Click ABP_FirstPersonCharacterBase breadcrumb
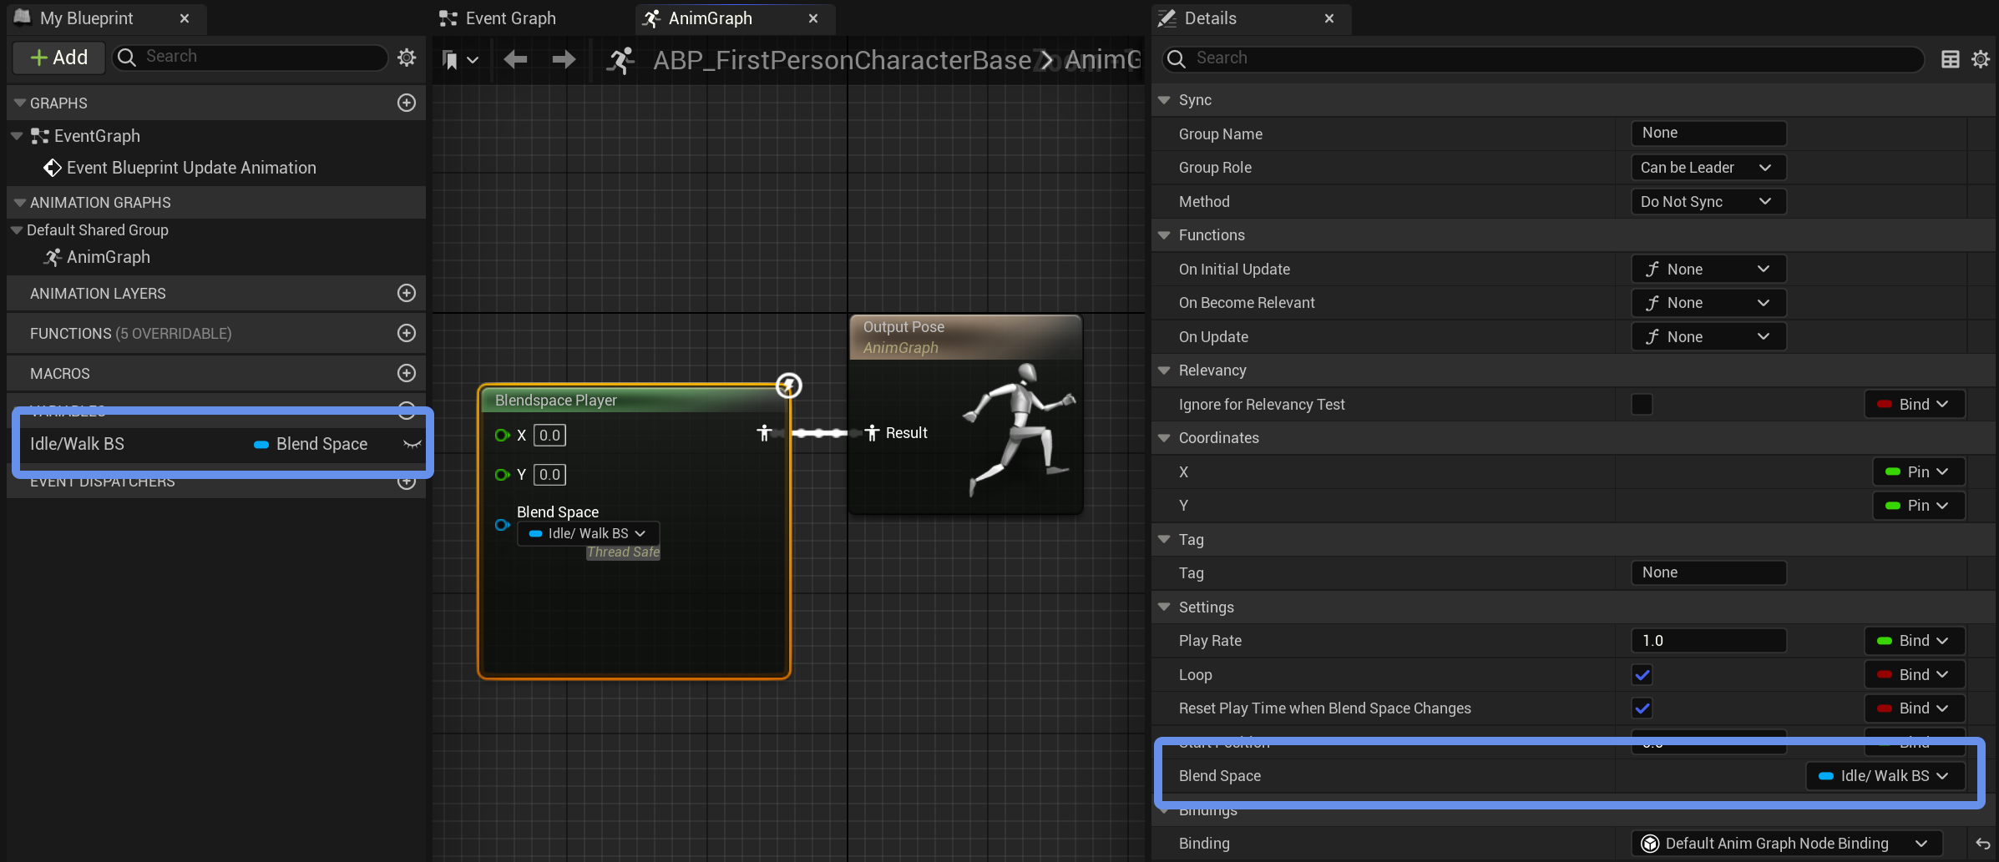The image size is (1999, 862). click(x=842, y=60)
